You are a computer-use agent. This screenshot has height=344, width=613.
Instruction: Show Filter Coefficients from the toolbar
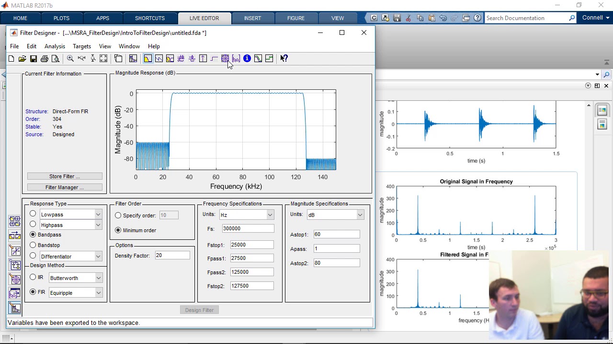[x=236, y=59]
